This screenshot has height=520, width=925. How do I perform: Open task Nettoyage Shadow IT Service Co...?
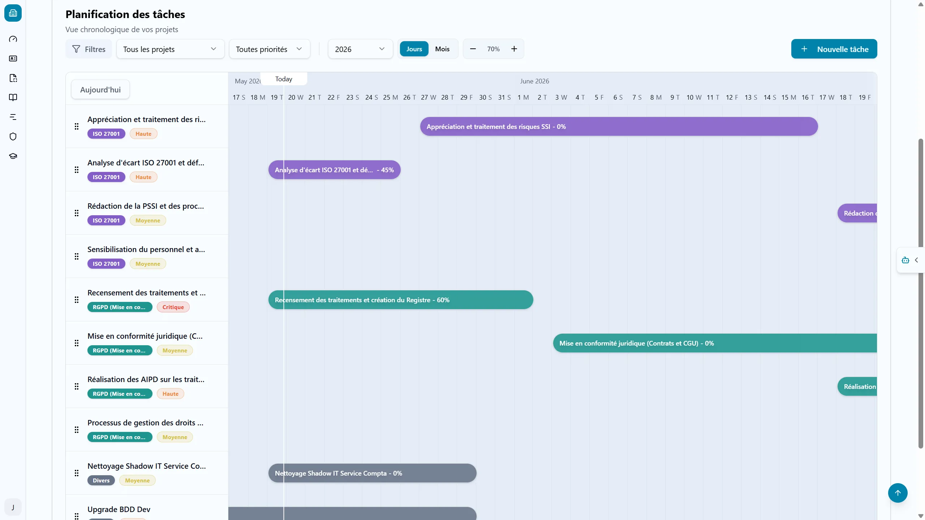tap(146, 466)
